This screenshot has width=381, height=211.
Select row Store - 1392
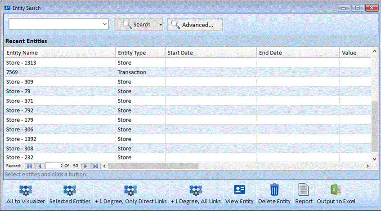[188, 139]
